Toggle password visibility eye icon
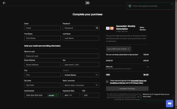The width and height of the screenshot is (177, 109). tap(97, 28)
